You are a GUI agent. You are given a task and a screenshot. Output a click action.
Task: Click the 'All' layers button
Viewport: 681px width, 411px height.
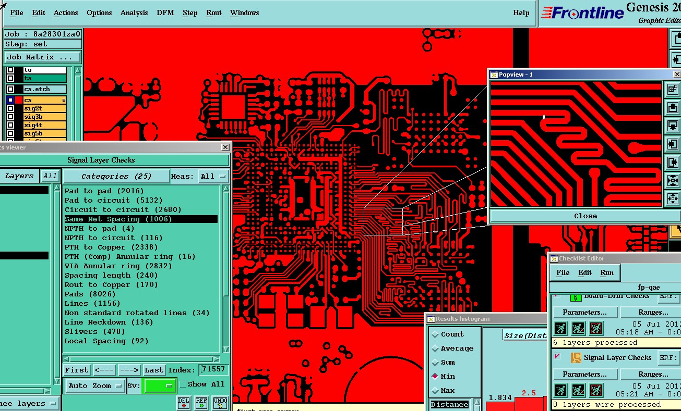50,176
